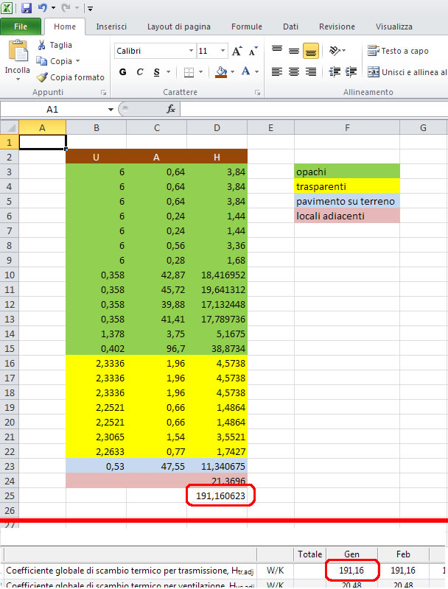Open the Calibri font name dropdown

[x=191, y=51]
